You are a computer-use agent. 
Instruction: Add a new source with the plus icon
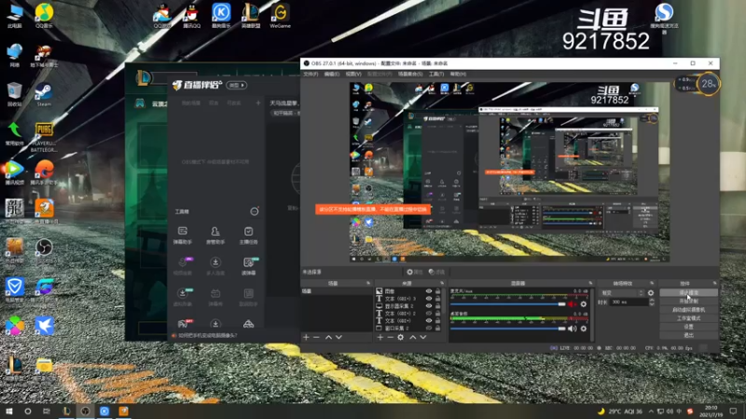pos(380,337)
